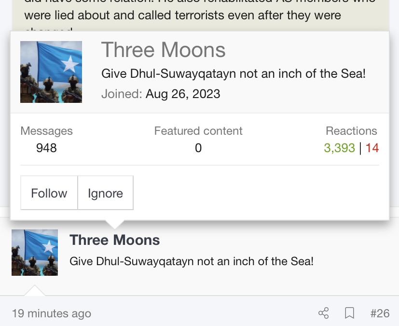Image resolution: width=399 pixels, height=326 pixels.
Task: Open the red 14 negative reactions
Action: [x=372, y=148]
